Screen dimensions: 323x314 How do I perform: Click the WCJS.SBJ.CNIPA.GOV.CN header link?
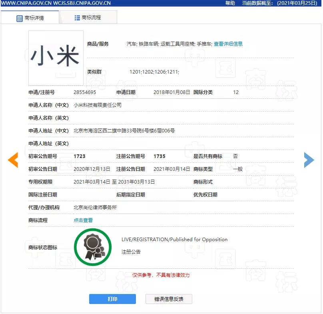82,3
